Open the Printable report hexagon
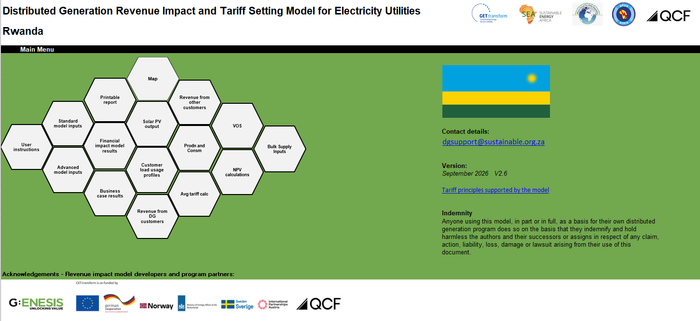This screenshot has height=321, width=700. click(110, 100)
